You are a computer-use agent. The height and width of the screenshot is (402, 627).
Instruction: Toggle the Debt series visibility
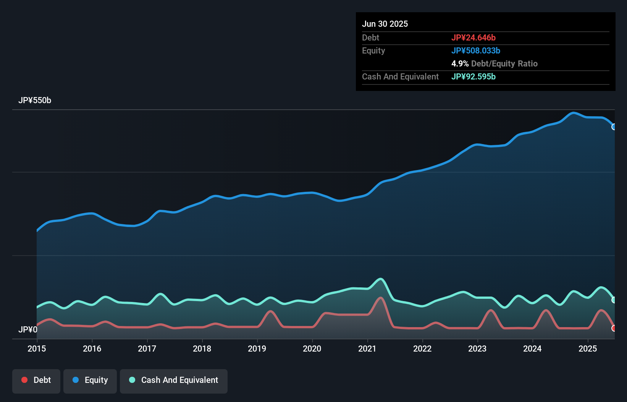(x=36, y=381)
